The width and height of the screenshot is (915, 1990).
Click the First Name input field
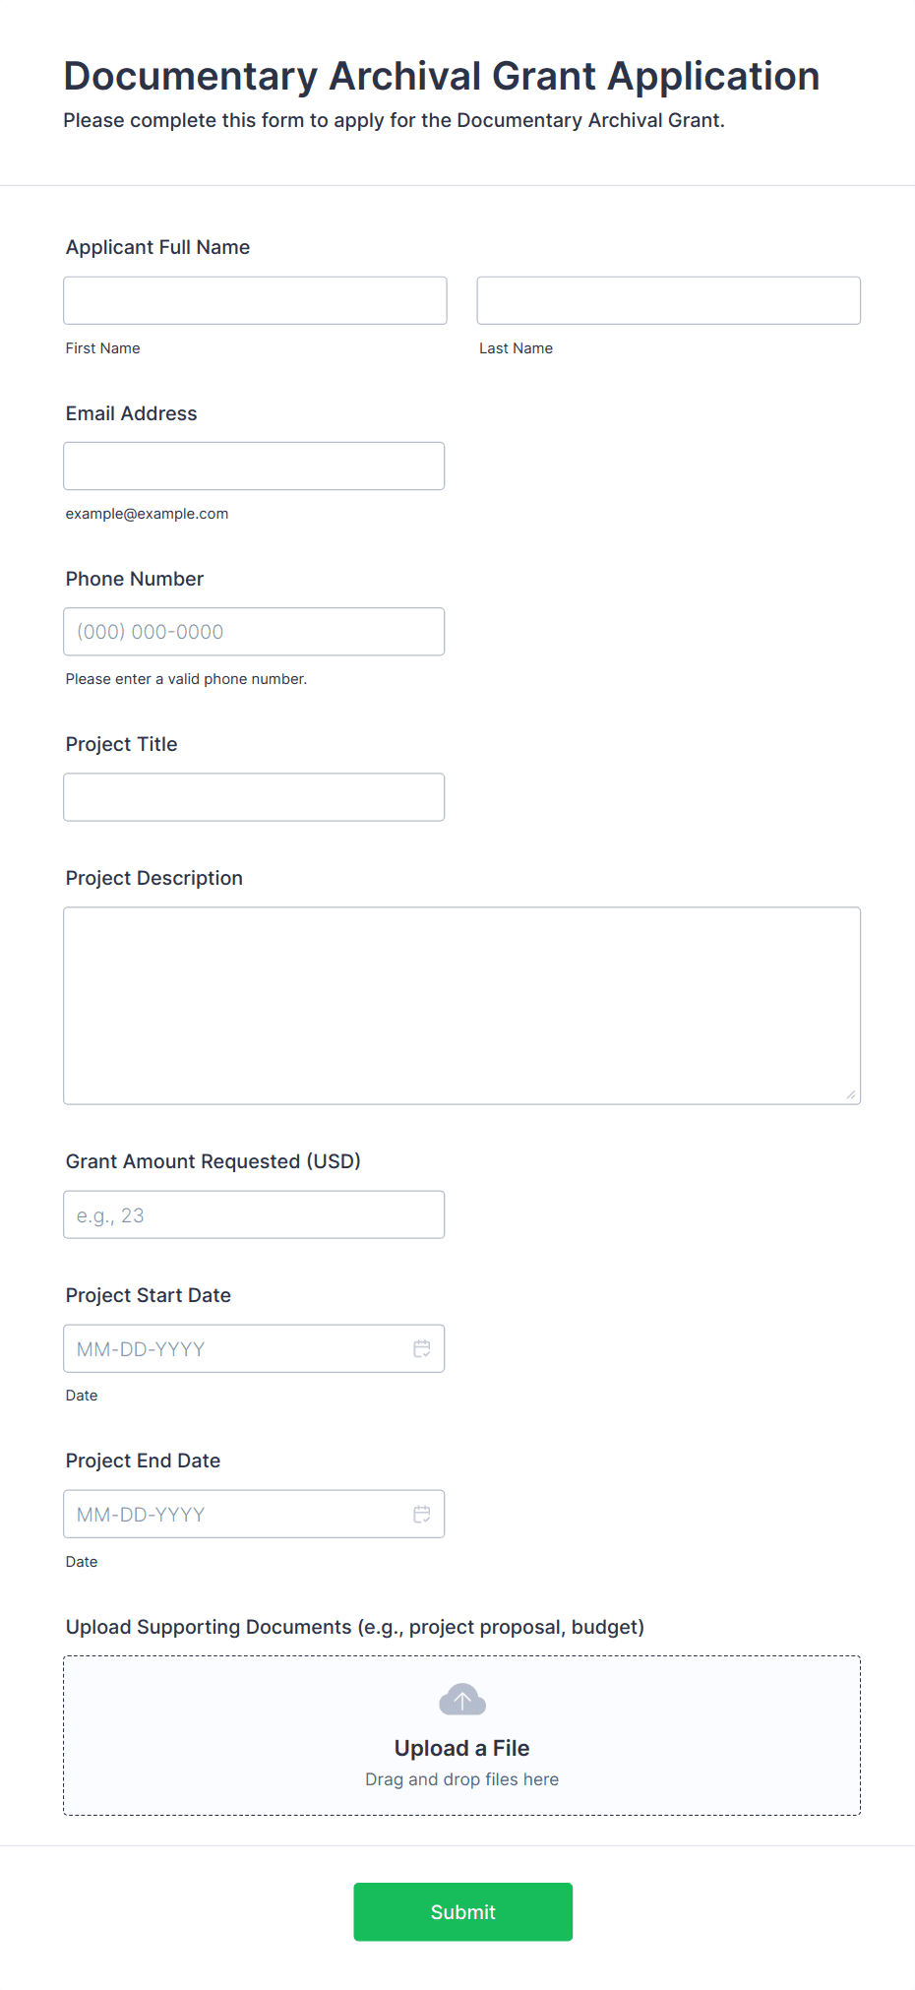[255, 300]
